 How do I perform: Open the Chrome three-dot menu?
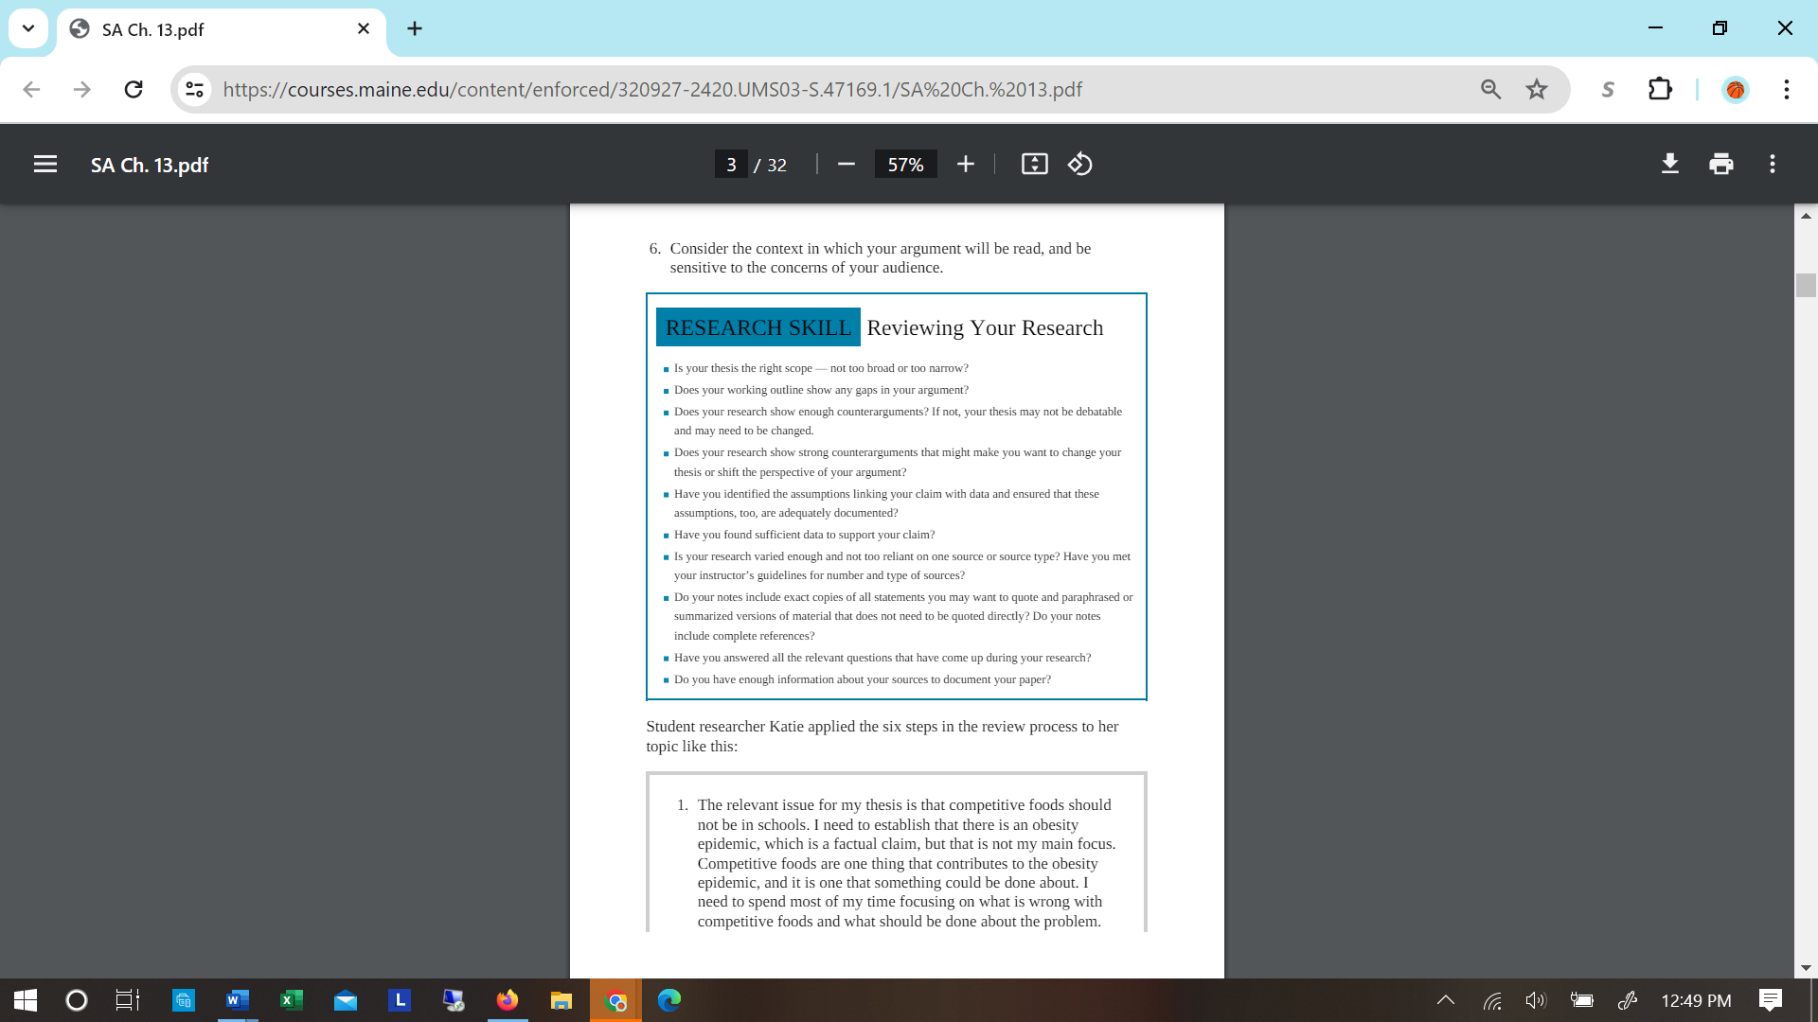(1786, 89)
